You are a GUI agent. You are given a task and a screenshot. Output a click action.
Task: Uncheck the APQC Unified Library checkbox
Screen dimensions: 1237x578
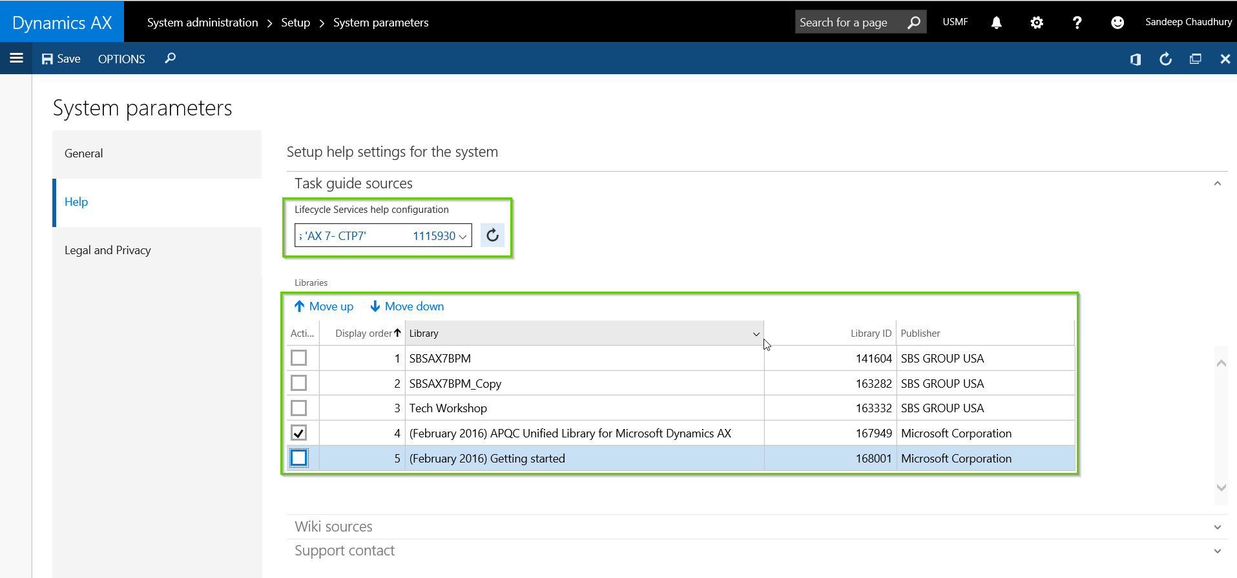(x=298, y=433)
